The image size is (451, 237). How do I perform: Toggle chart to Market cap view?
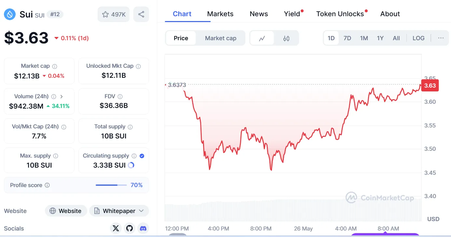[x=221, y=38]
